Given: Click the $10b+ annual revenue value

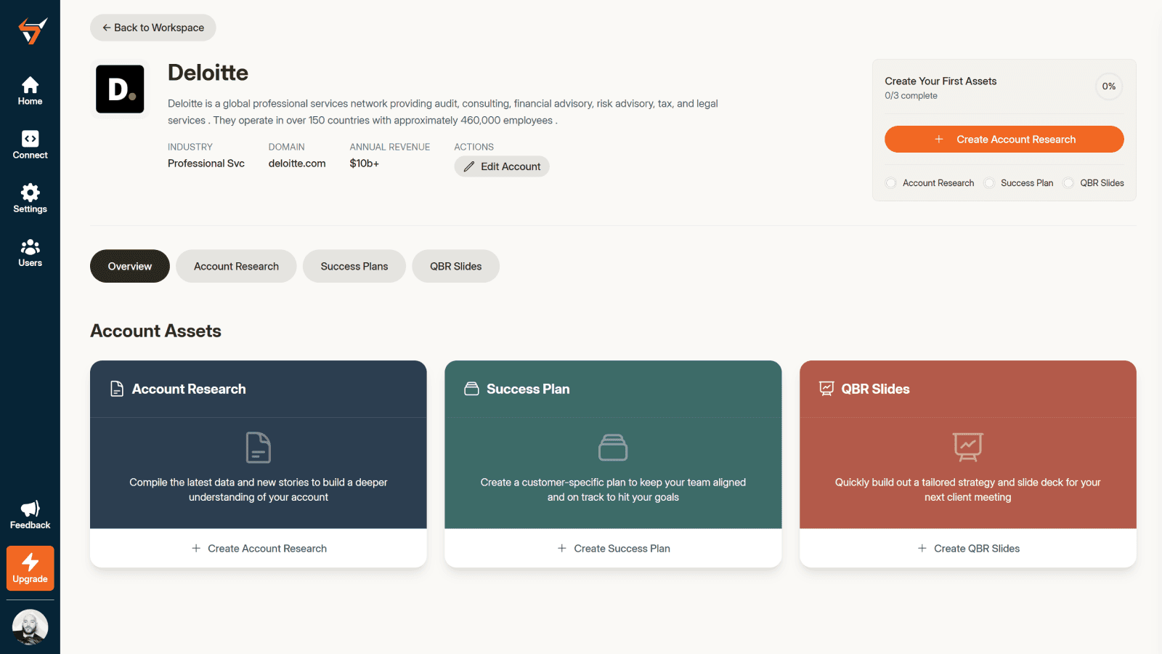Looking at the screenshot, I should pyautogui.click(x=365, y=163).
